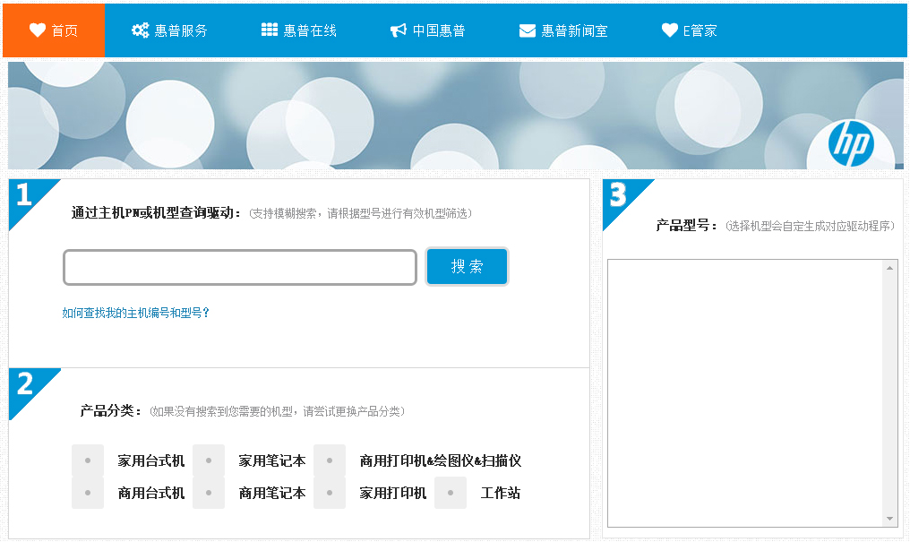Click the heart icon beside E管家
Screen dimensions: 910x542
(x=670, y=30)
